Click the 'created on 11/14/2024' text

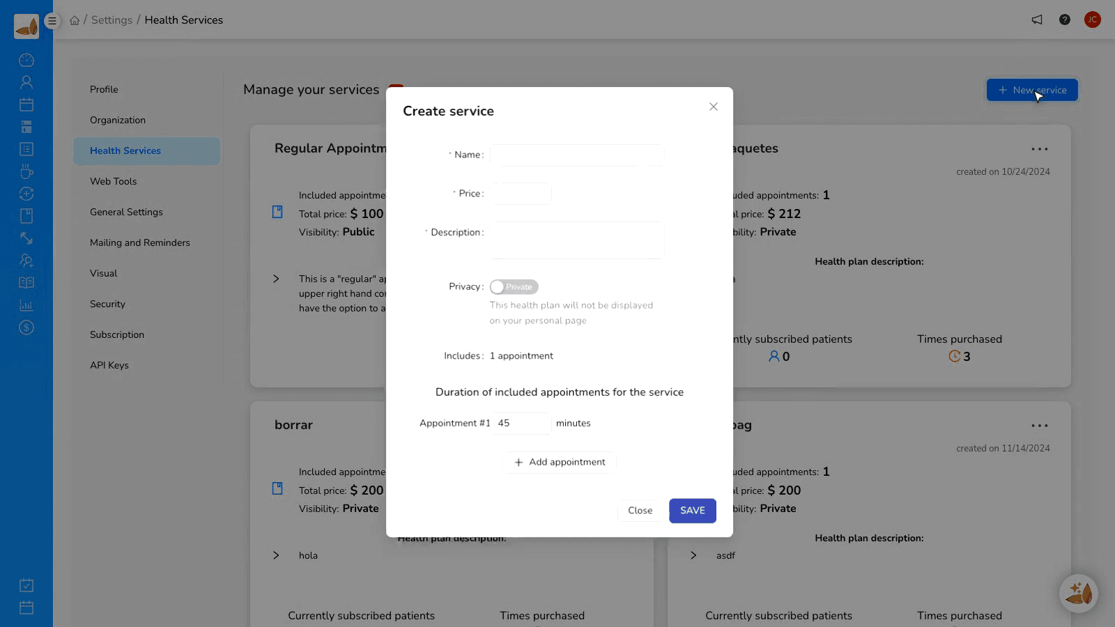1003,448
